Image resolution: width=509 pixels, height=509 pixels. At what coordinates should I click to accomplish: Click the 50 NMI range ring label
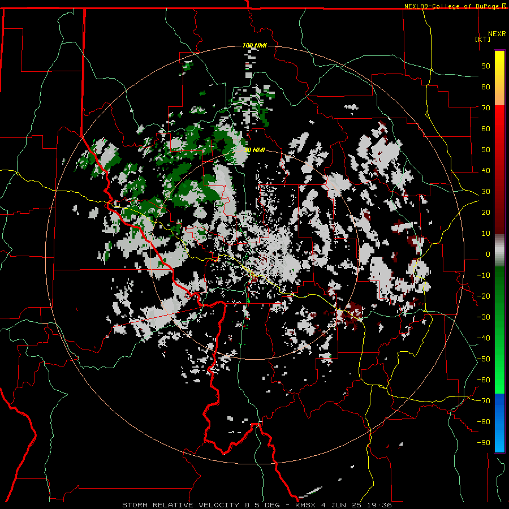click(255, 150)
